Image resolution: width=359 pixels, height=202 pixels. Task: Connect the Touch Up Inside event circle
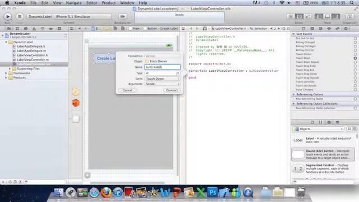(355, 82)
